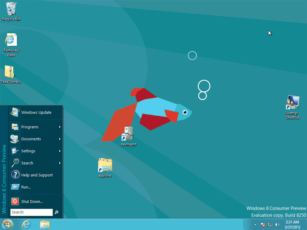Select the explorer shortcut icon on desktop

pyautogui.click(x=105, y=165)
